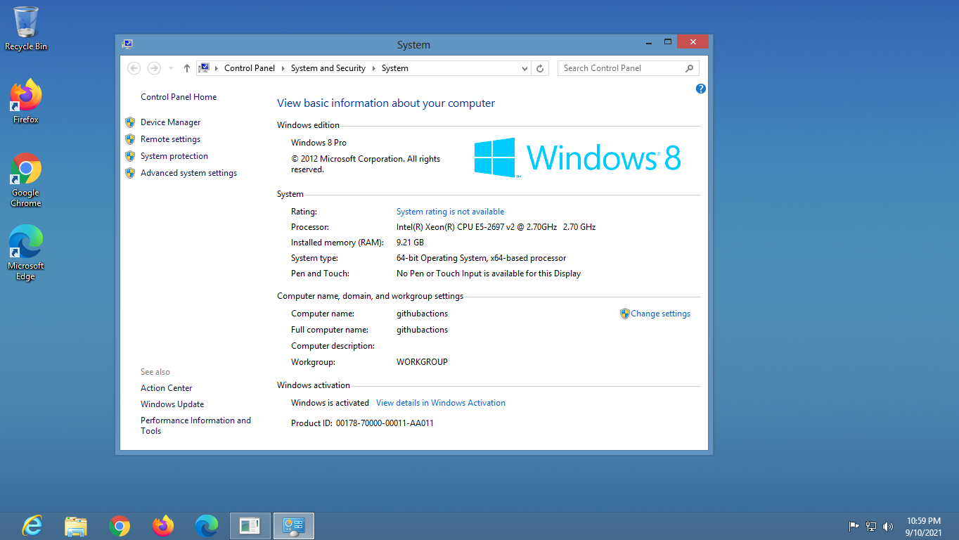Open Device Manager link
Screen dimensions: 959x540
point(170,122)
